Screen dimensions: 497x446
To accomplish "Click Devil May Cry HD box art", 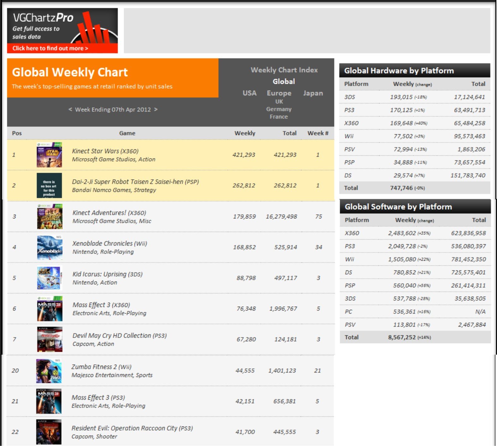I will click(50, 339).
